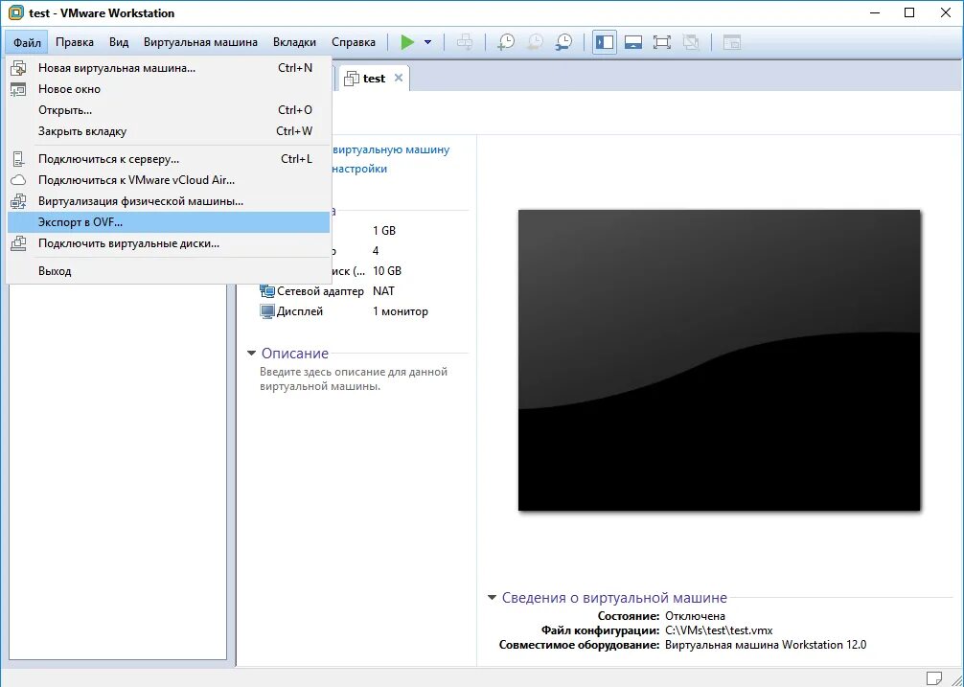This screenshot has width=964, height=687.
Task: Click the VM icon on the test tab
Action: click(351, 79)
